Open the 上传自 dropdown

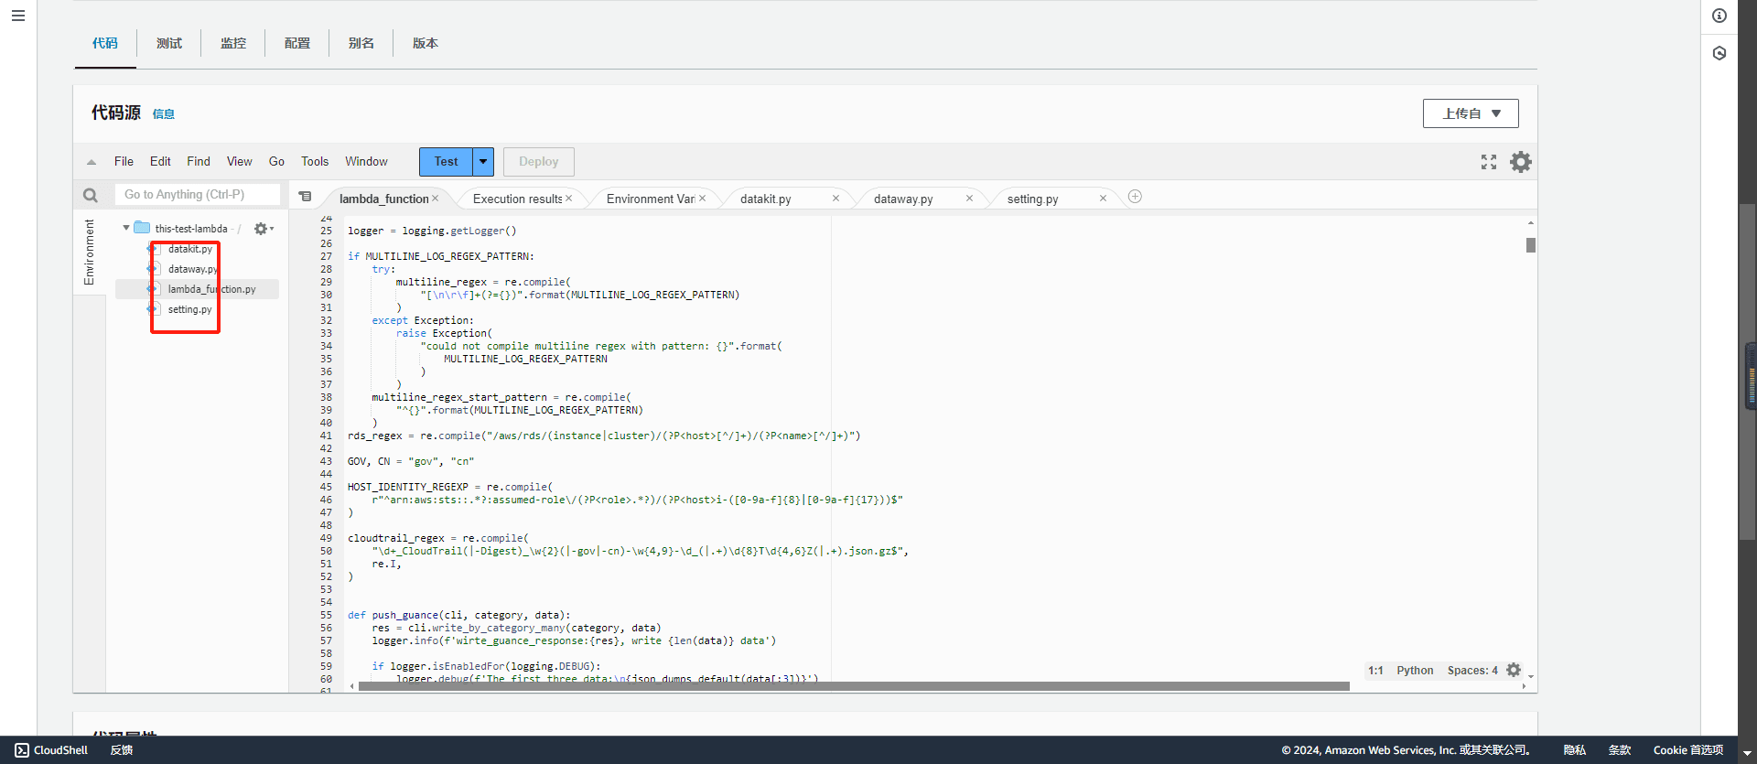point(1471,113)
